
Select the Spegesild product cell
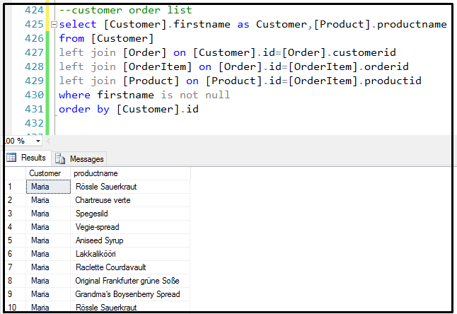click(130, 214)
